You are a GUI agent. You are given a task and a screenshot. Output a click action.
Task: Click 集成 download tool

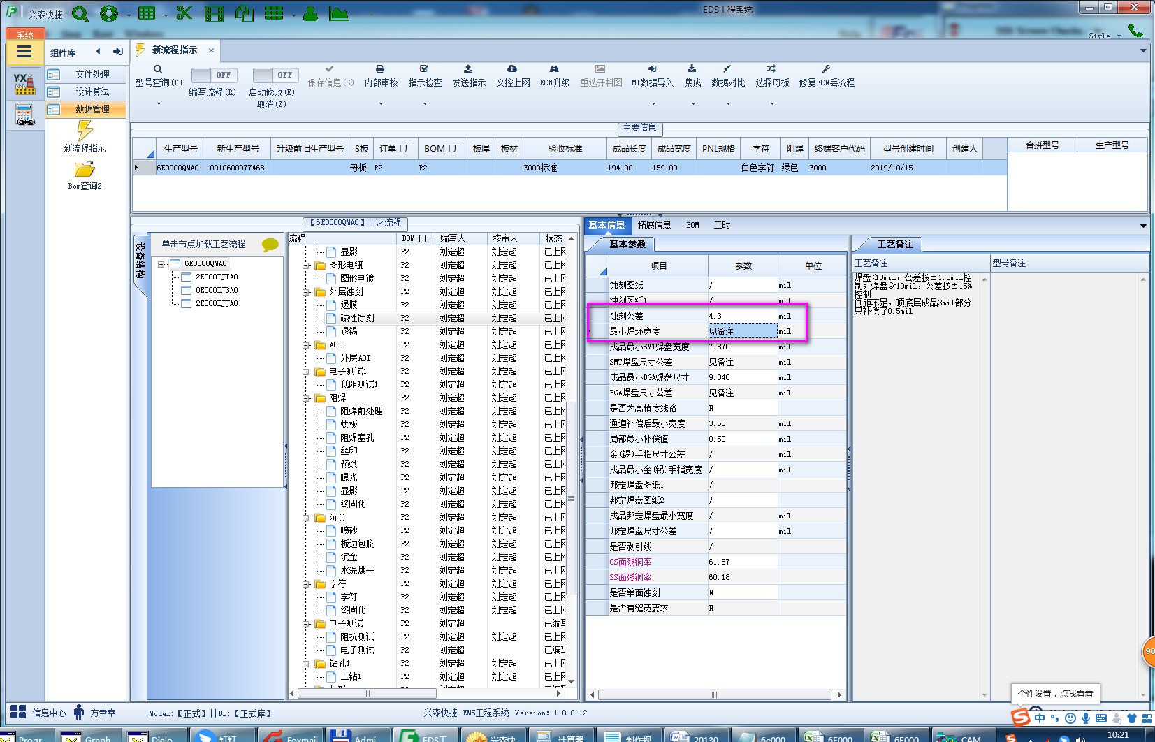pyautogui.click(x=692, y=76)
